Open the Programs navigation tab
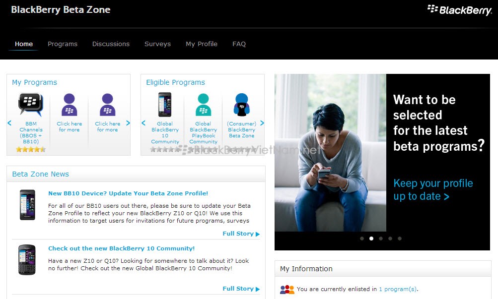Viewport: 498px width, 299px height. pos(63,44)
